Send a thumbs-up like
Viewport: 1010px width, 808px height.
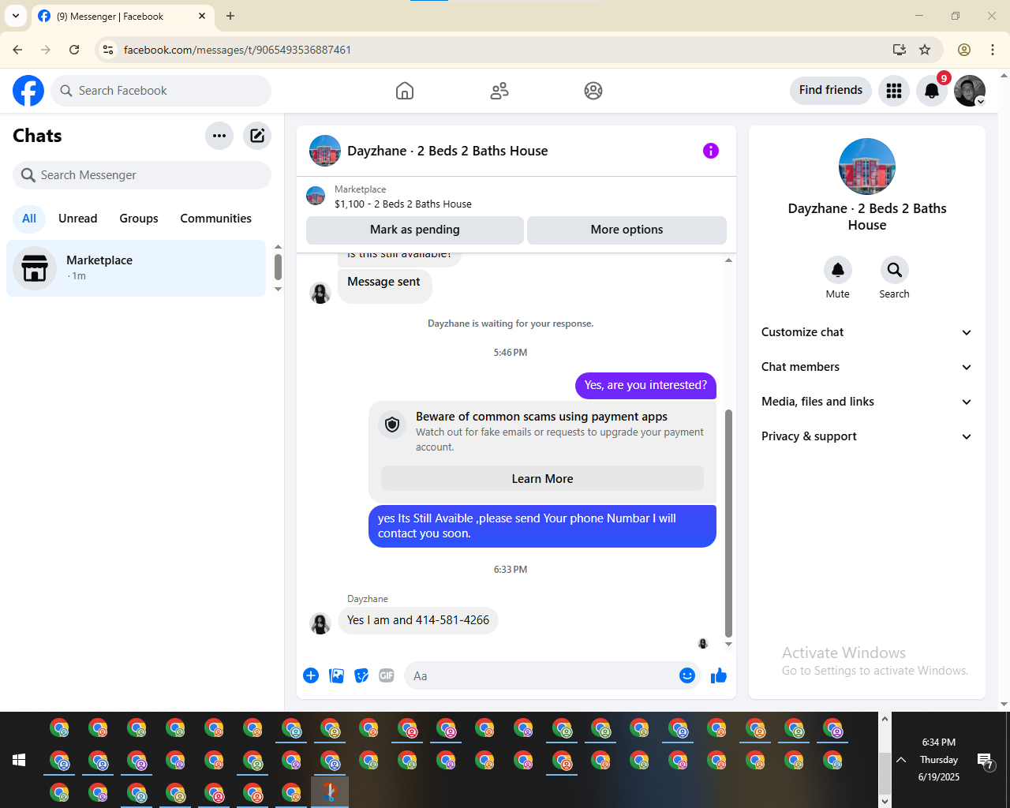click(x=719, y=675)
